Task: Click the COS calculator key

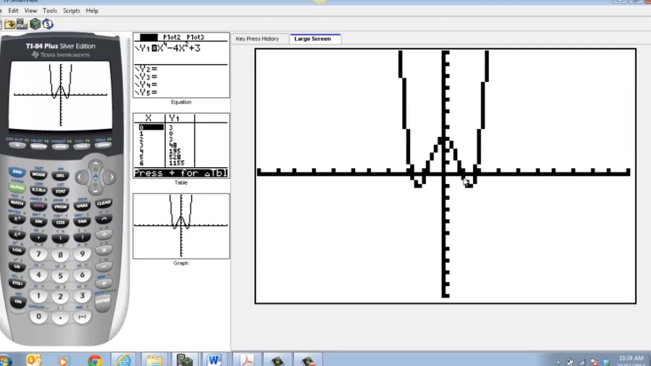Action: (61, 223)
